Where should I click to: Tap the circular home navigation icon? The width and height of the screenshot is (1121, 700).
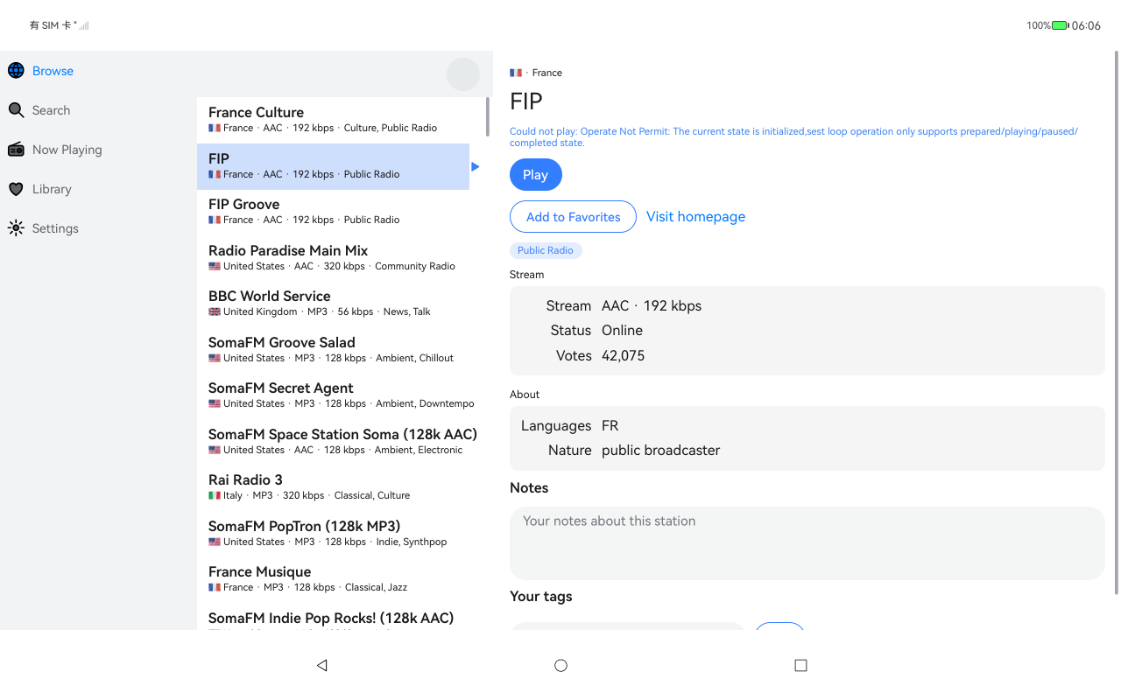point(561,665)
